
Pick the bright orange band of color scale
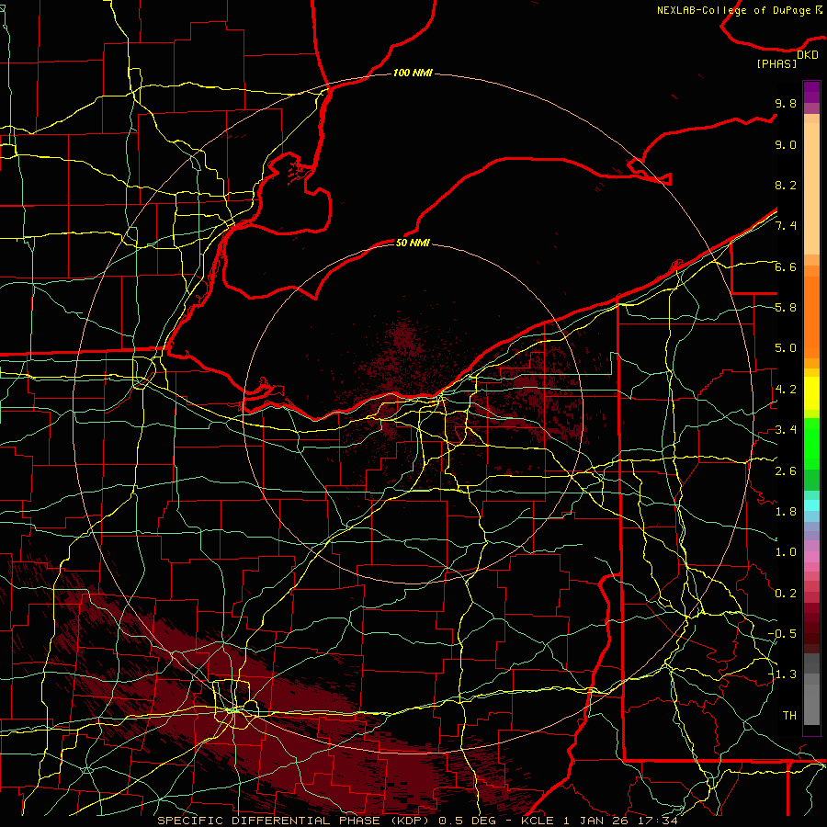pos(811,317)
